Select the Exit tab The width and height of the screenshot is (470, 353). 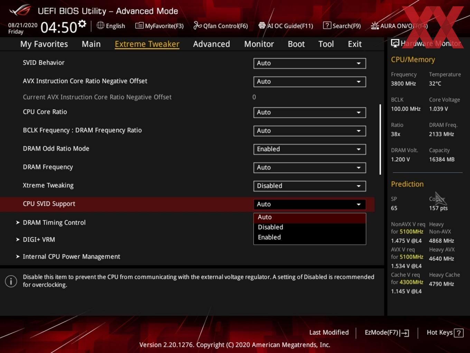click(x=355, y=44)
